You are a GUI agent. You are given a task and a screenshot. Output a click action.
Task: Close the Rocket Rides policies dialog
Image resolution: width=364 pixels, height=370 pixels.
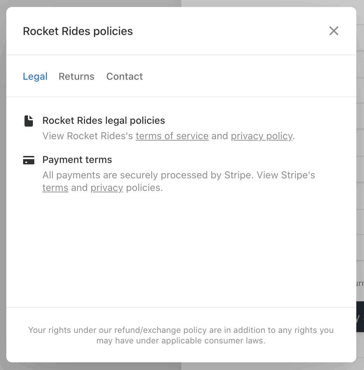tap(334, 31)
